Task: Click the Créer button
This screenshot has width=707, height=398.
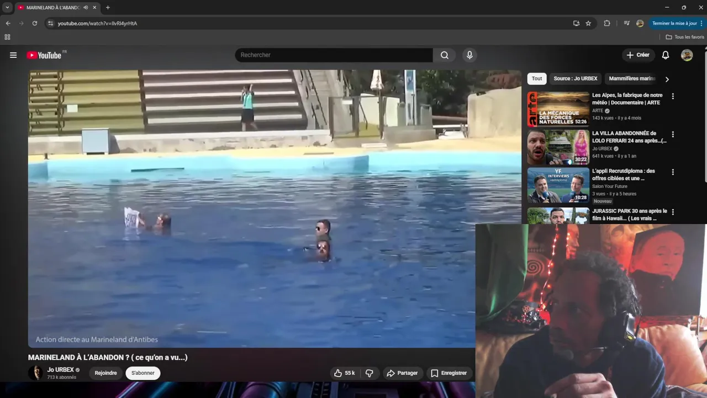Action: click(x=638, y=55)
